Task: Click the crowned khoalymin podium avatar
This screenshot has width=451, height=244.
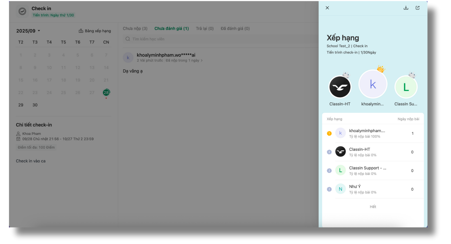Action: 372,84
